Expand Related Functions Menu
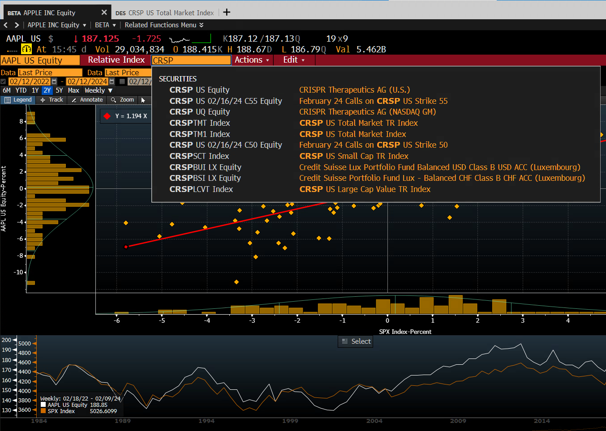606x431 pixels. pos(164,25)
